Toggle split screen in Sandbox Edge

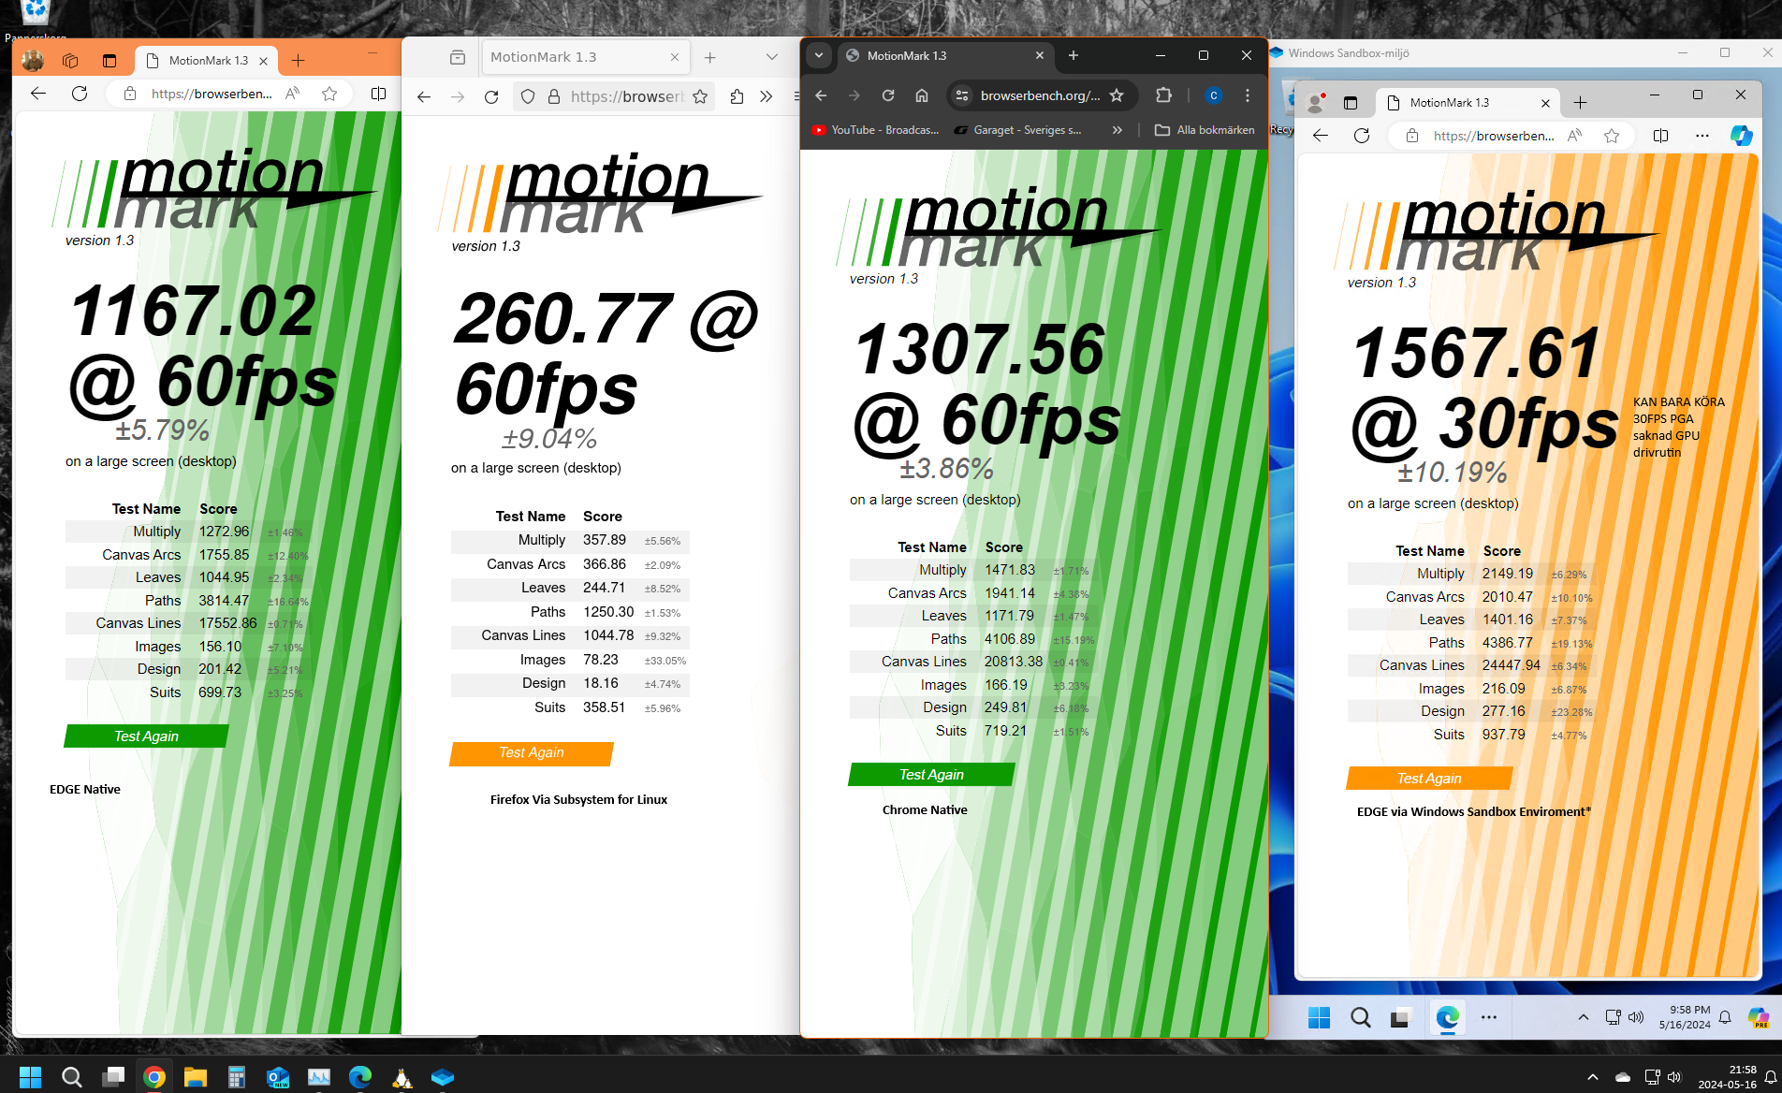[x=1660, y=136]
